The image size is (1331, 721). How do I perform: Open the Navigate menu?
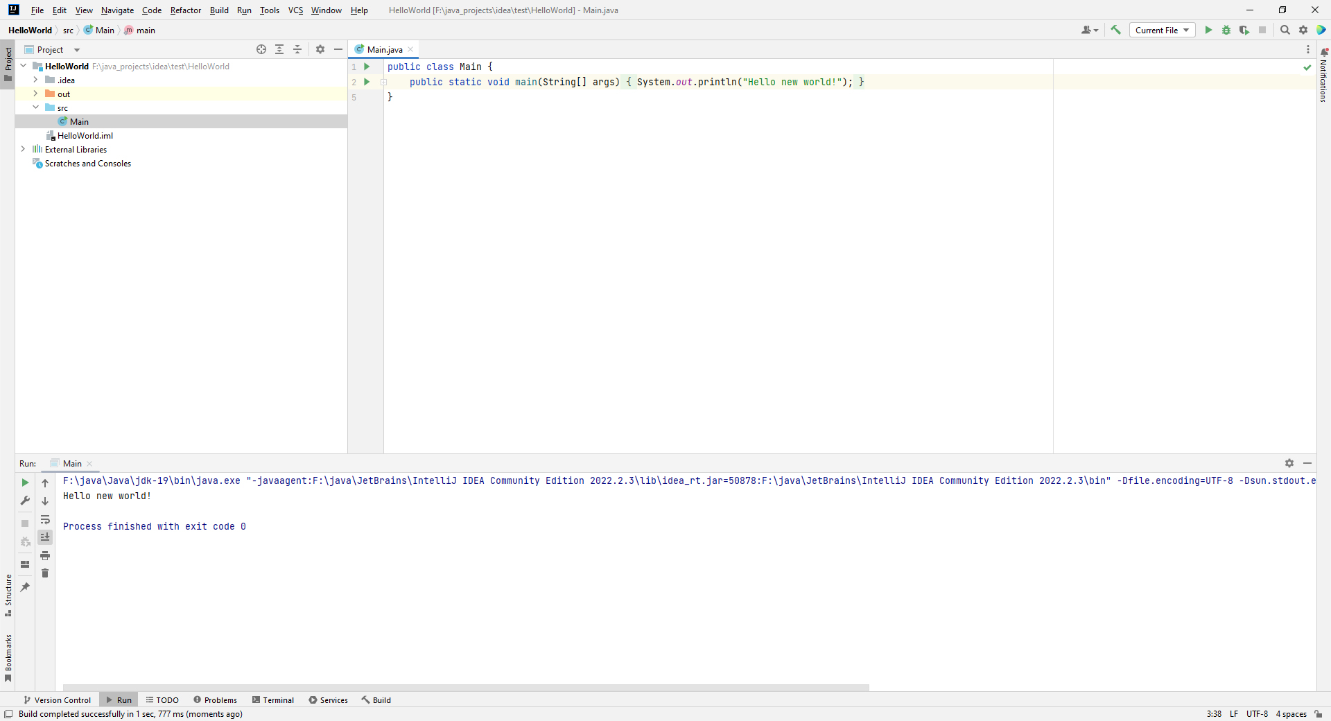click(117, 10)
